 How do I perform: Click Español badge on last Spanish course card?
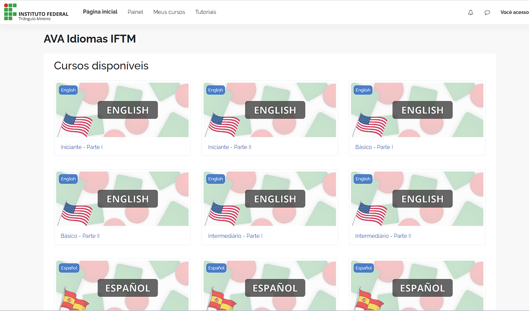(x=364, y=268)
